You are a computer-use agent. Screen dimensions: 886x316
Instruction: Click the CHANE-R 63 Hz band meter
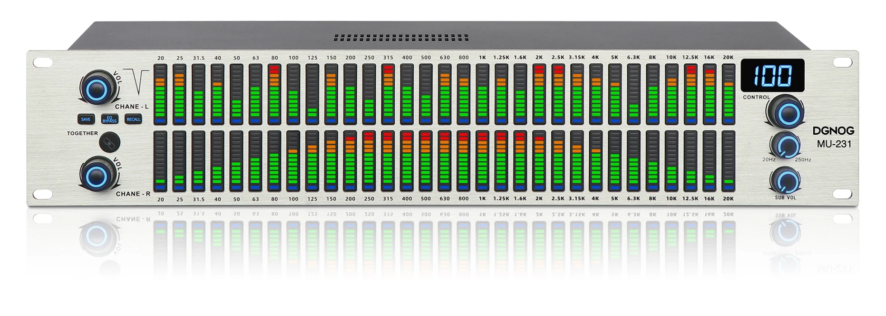(255, 161)
